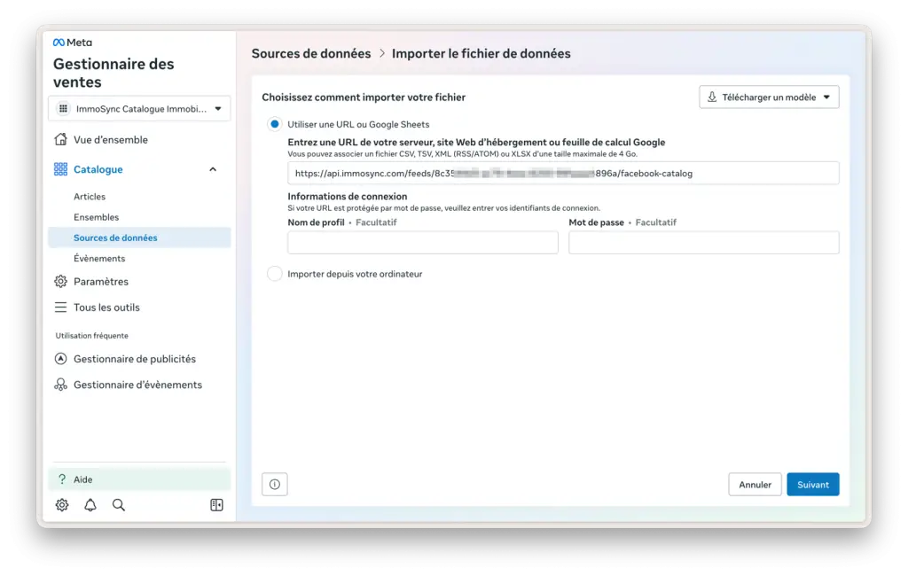Screen dimensions: 908x576
Task: Click Sources de données breadcrumb
Action: [311, 54]
